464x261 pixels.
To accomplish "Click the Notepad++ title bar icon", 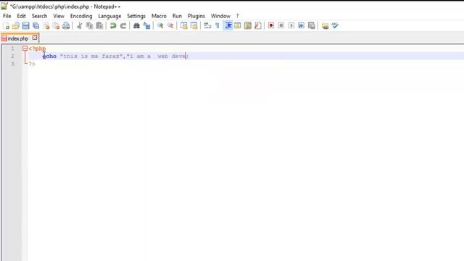I will point(4,6).
